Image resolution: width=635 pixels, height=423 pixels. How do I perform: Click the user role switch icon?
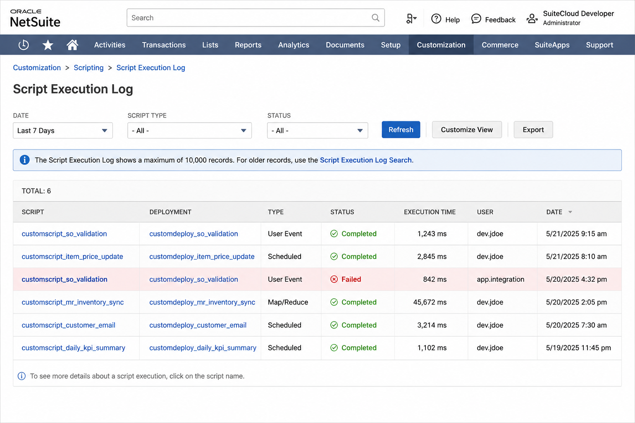coord(532,19)
